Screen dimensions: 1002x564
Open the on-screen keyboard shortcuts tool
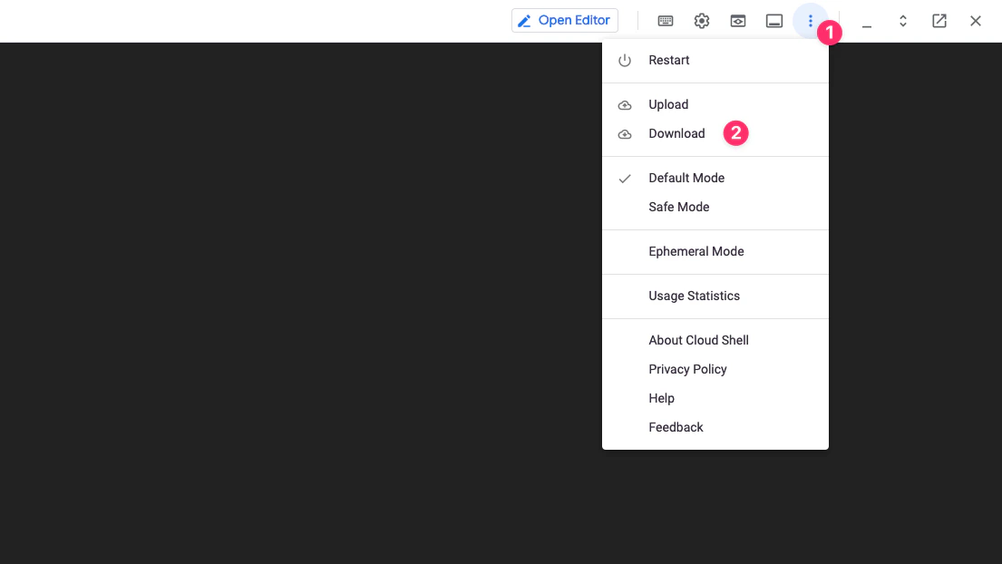coord(666,20)
